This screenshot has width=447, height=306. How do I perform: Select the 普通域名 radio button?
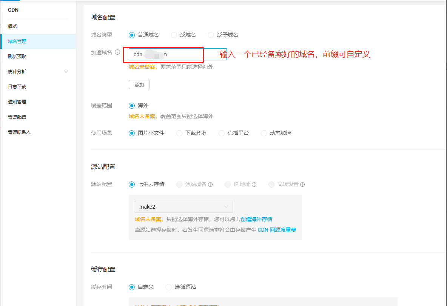(x=132, y=35)
